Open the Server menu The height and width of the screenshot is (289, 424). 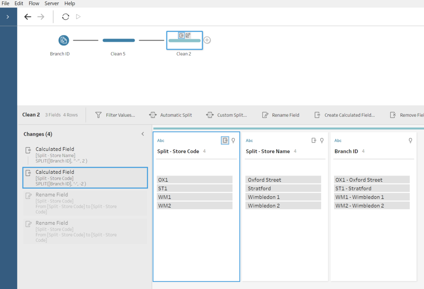click(51, 3)
